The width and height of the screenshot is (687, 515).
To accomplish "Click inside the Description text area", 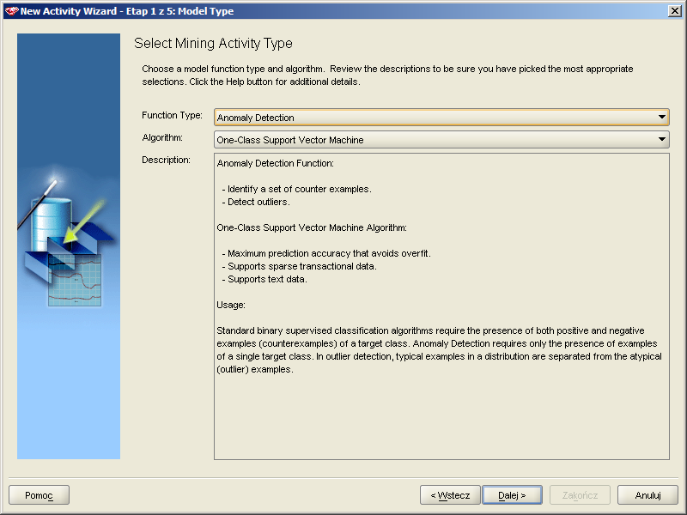I will click(441, 306).
